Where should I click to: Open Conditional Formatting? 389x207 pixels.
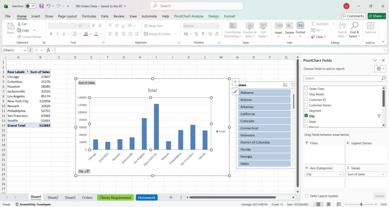[233, 30]
